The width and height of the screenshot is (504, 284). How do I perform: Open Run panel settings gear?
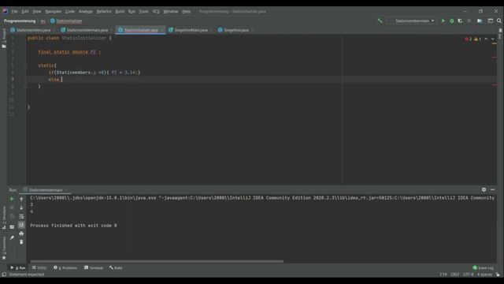tap(484, 189)
